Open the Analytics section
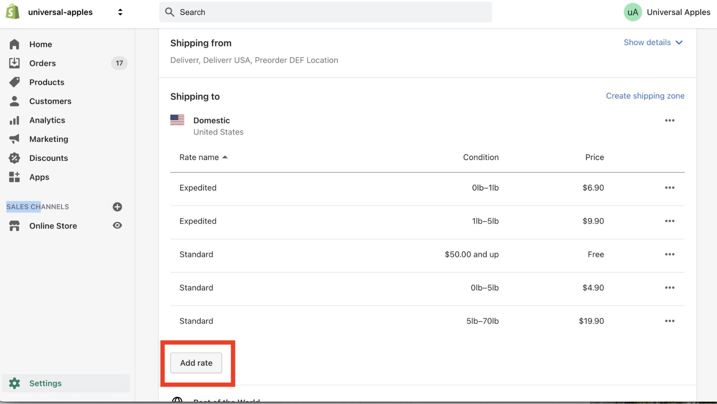 tap(47, 120)
